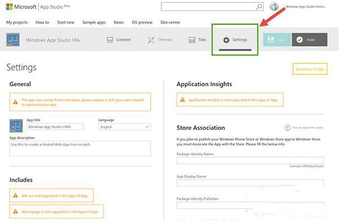
Task: Click 'Application Insights is not supported' text
Action: click(x=233, y=100)
